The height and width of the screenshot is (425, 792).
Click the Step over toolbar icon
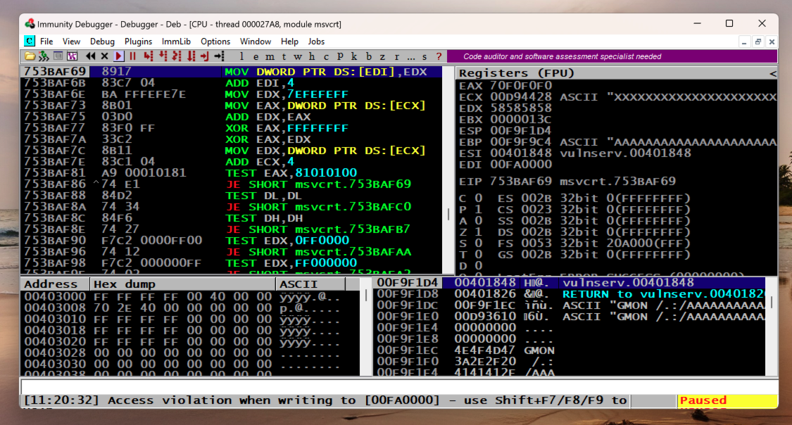[163, 56]
